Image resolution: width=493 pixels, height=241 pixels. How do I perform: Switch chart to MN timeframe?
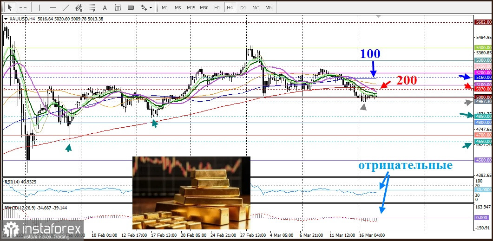click(269, 7)
